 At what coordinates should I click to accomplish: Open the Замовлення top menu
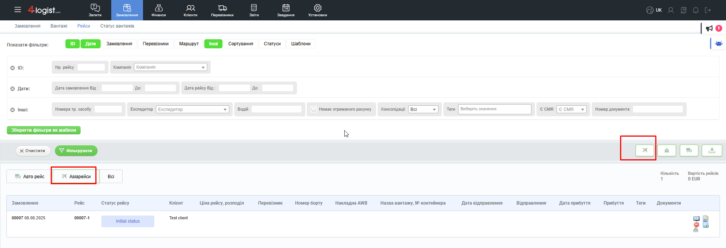click(x=127, y=10)
